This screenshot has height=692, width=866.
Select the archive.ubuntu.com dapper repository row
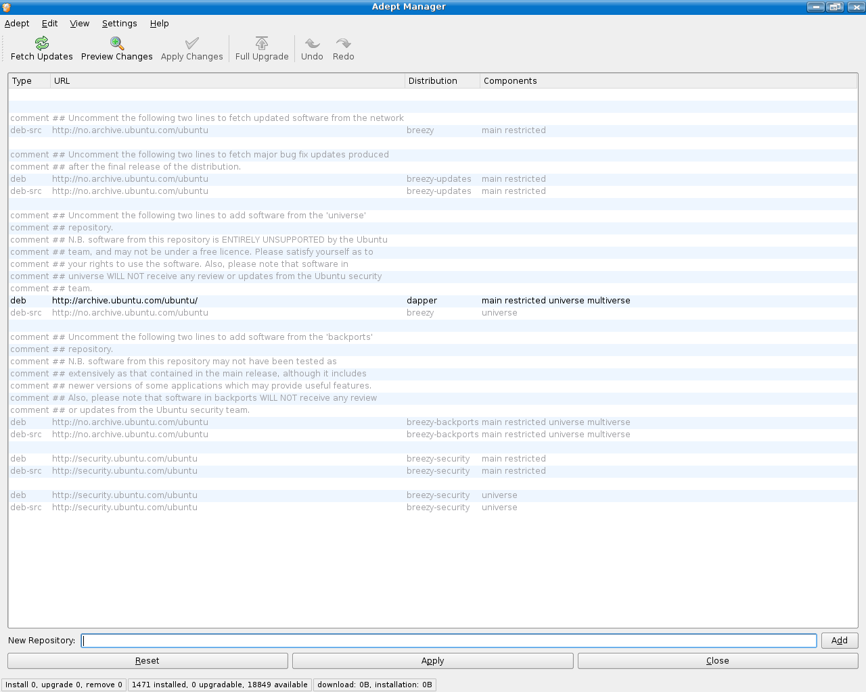pos(433,301)
